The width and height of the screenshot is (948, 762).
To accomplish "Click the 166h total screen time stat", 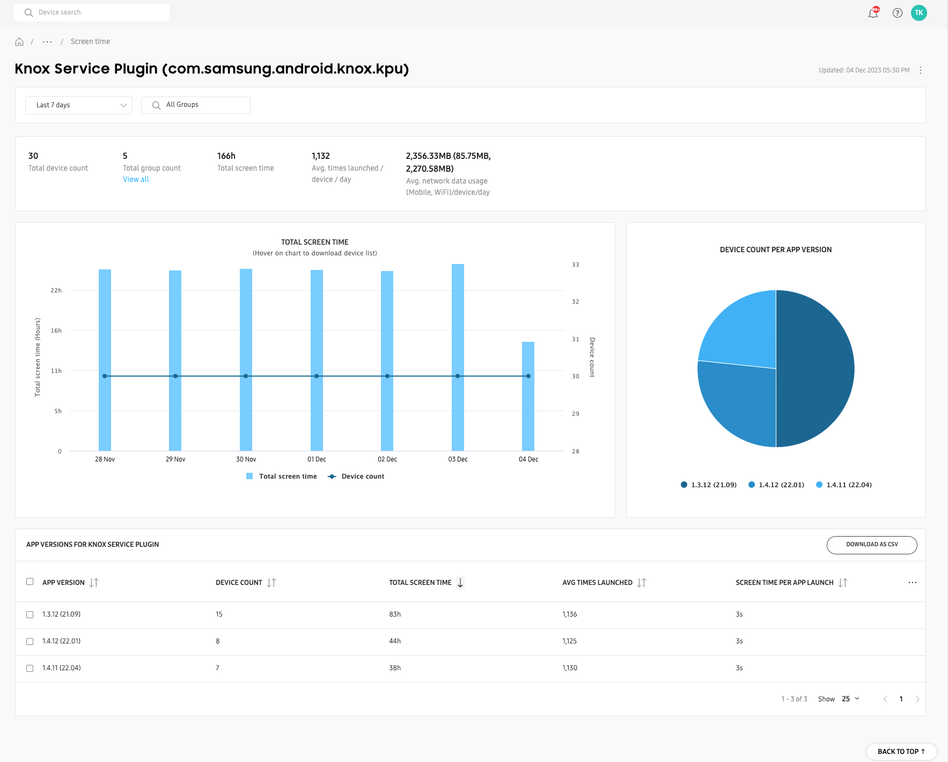I will click(x=226, y=156).
